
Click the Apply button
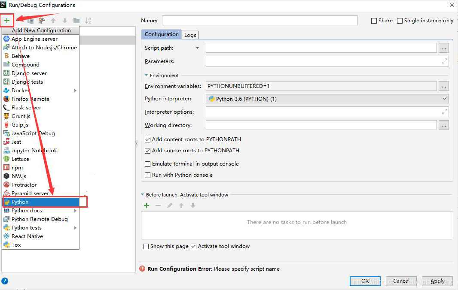tap(437, 281)
